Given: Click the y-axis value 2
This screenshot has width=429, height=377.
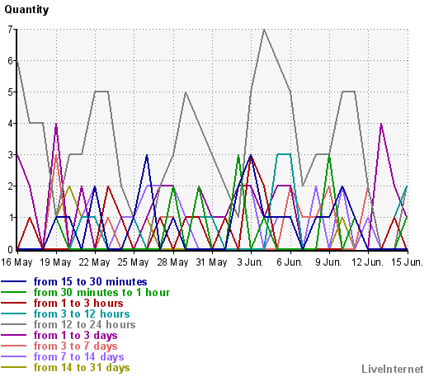Looking at the screenshot, I should click(x=11, y=186).
